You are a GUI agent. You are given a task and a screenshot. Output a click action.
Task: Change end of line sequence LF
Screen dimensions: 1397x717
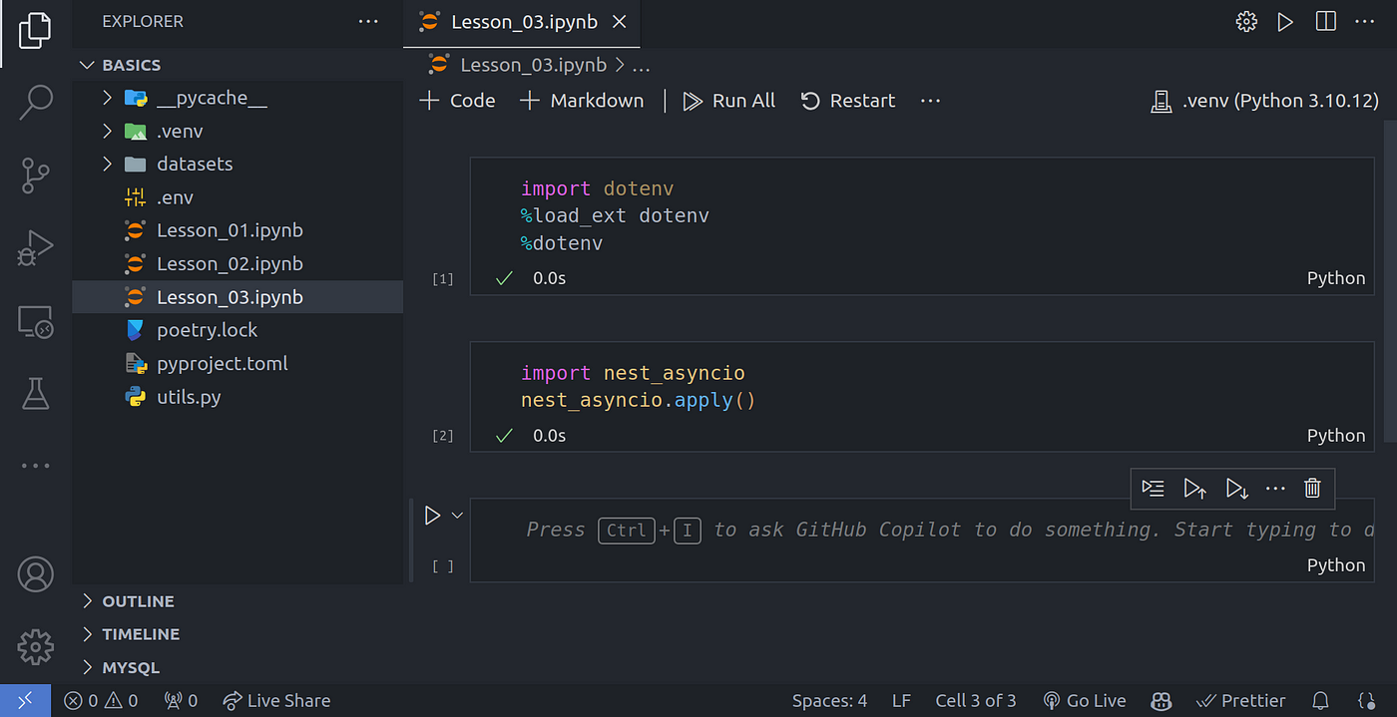pos(901,700)
